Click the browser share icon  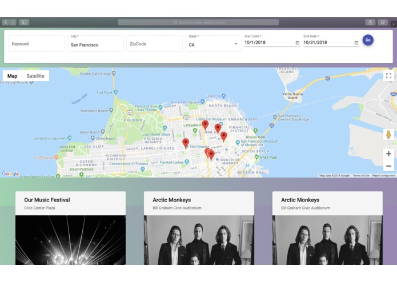370,22
